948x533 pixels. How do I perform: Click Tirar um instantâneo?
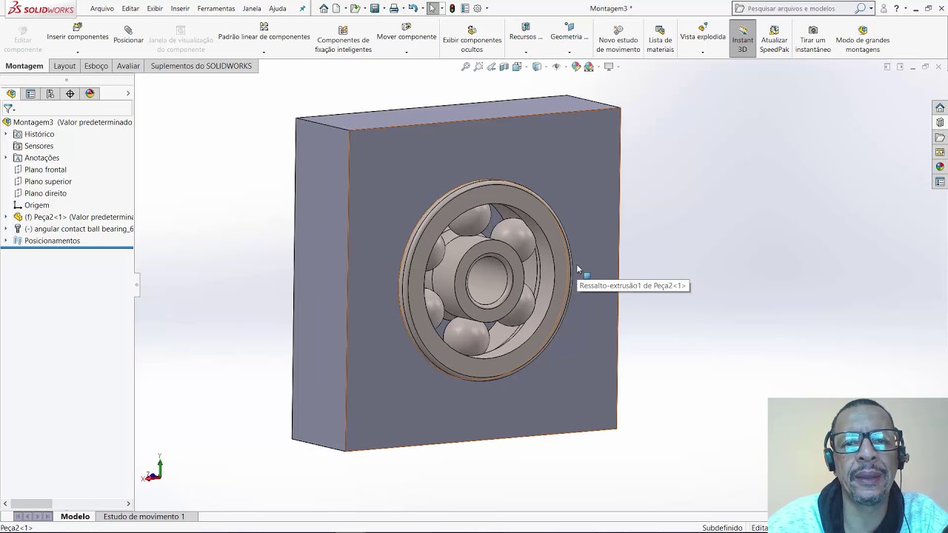click(x=812, y=39)
